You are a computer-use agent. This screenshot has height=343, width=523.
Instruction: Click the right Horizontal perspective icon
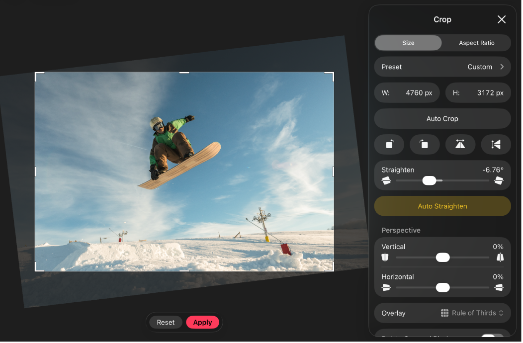499,288
